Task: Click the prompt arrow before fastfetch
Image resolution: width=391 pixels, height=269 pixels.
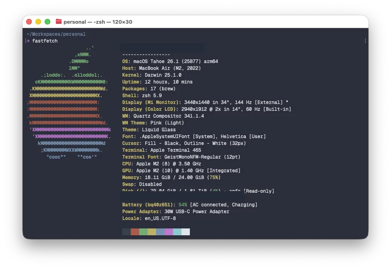Action: coord(27,41)
